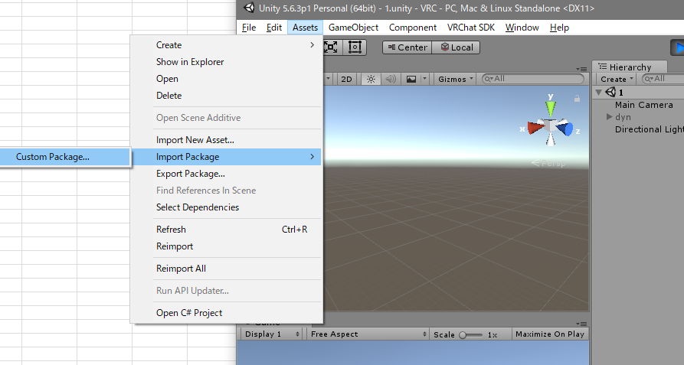Screen dimensions: 684x365
Task: Adjust the game view Scale slider
Action: click(x=471, y=334)
